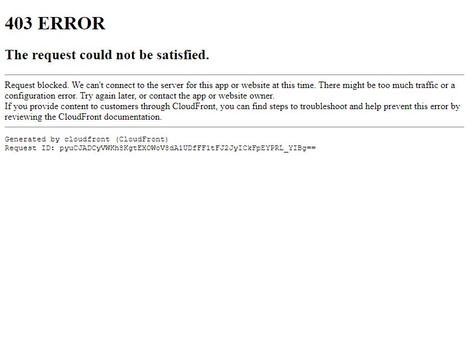Click the word "CloudFront" in the paragraph
The height and width of the screenshot is (352, 469).
(194, 106)
